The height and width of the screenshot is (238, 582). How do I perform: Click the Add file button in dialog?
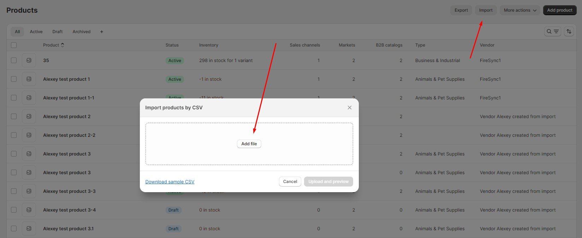pos(249,144)
